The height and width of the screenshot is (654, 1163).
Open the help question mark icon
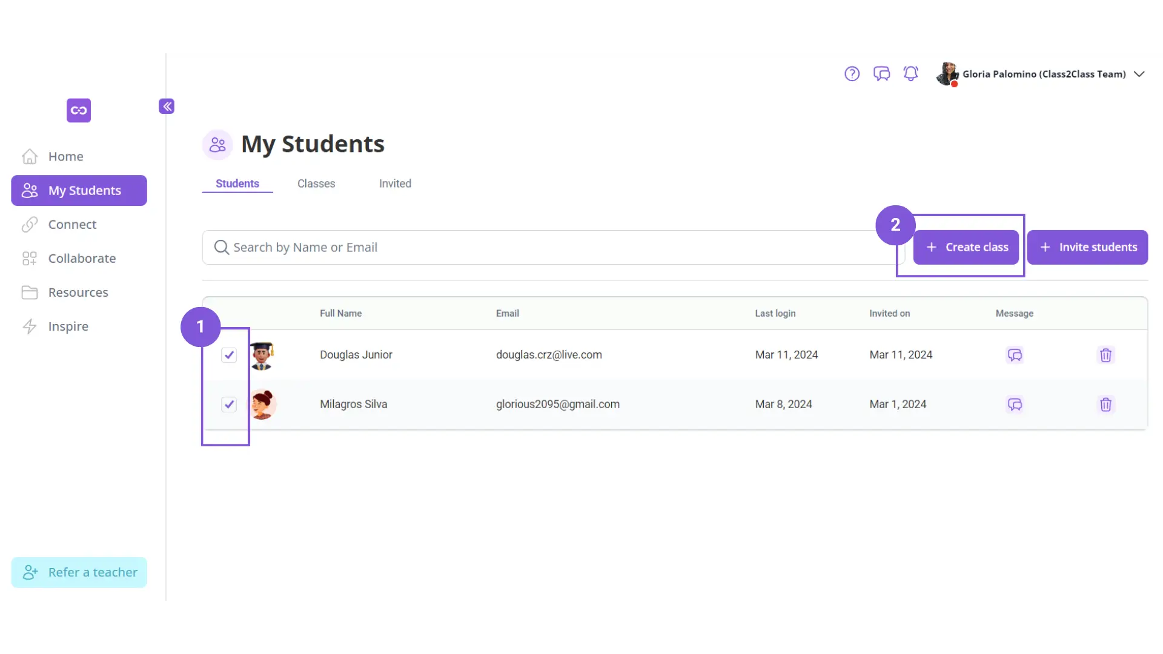click(x=852, y=74)
